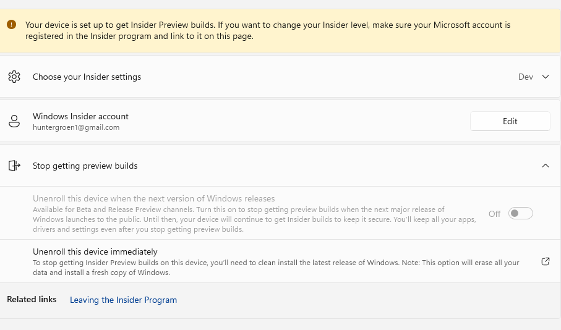Click the gear icon beside Insider settings
The image size is (561, 330).
click(14, 77)
